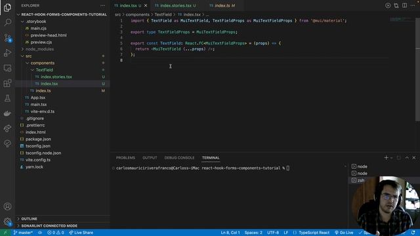The height and width of the screenshot is (236, 420).
Task: Click errors and warnings count in status bar
Action: point(55,233)
